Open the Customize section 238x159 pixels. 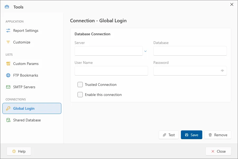32,42
